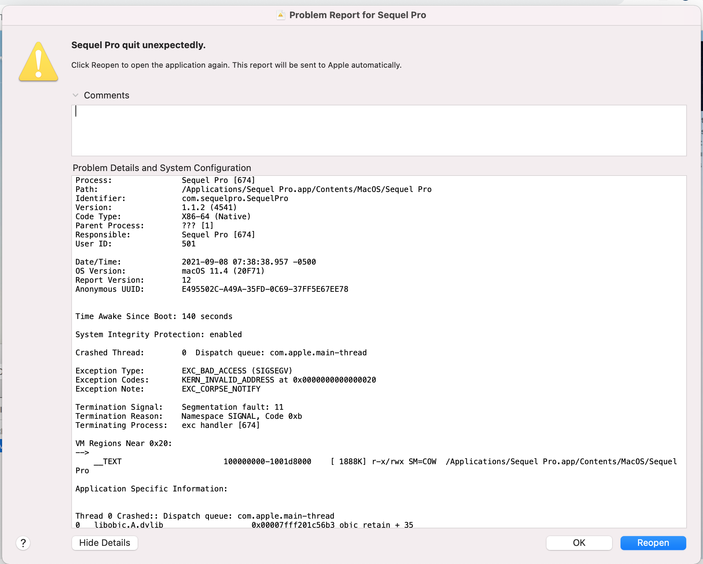Click the Problem Report for Sequel Pro title
This screenshot has height=564, width=703.
tap(357, 15)
